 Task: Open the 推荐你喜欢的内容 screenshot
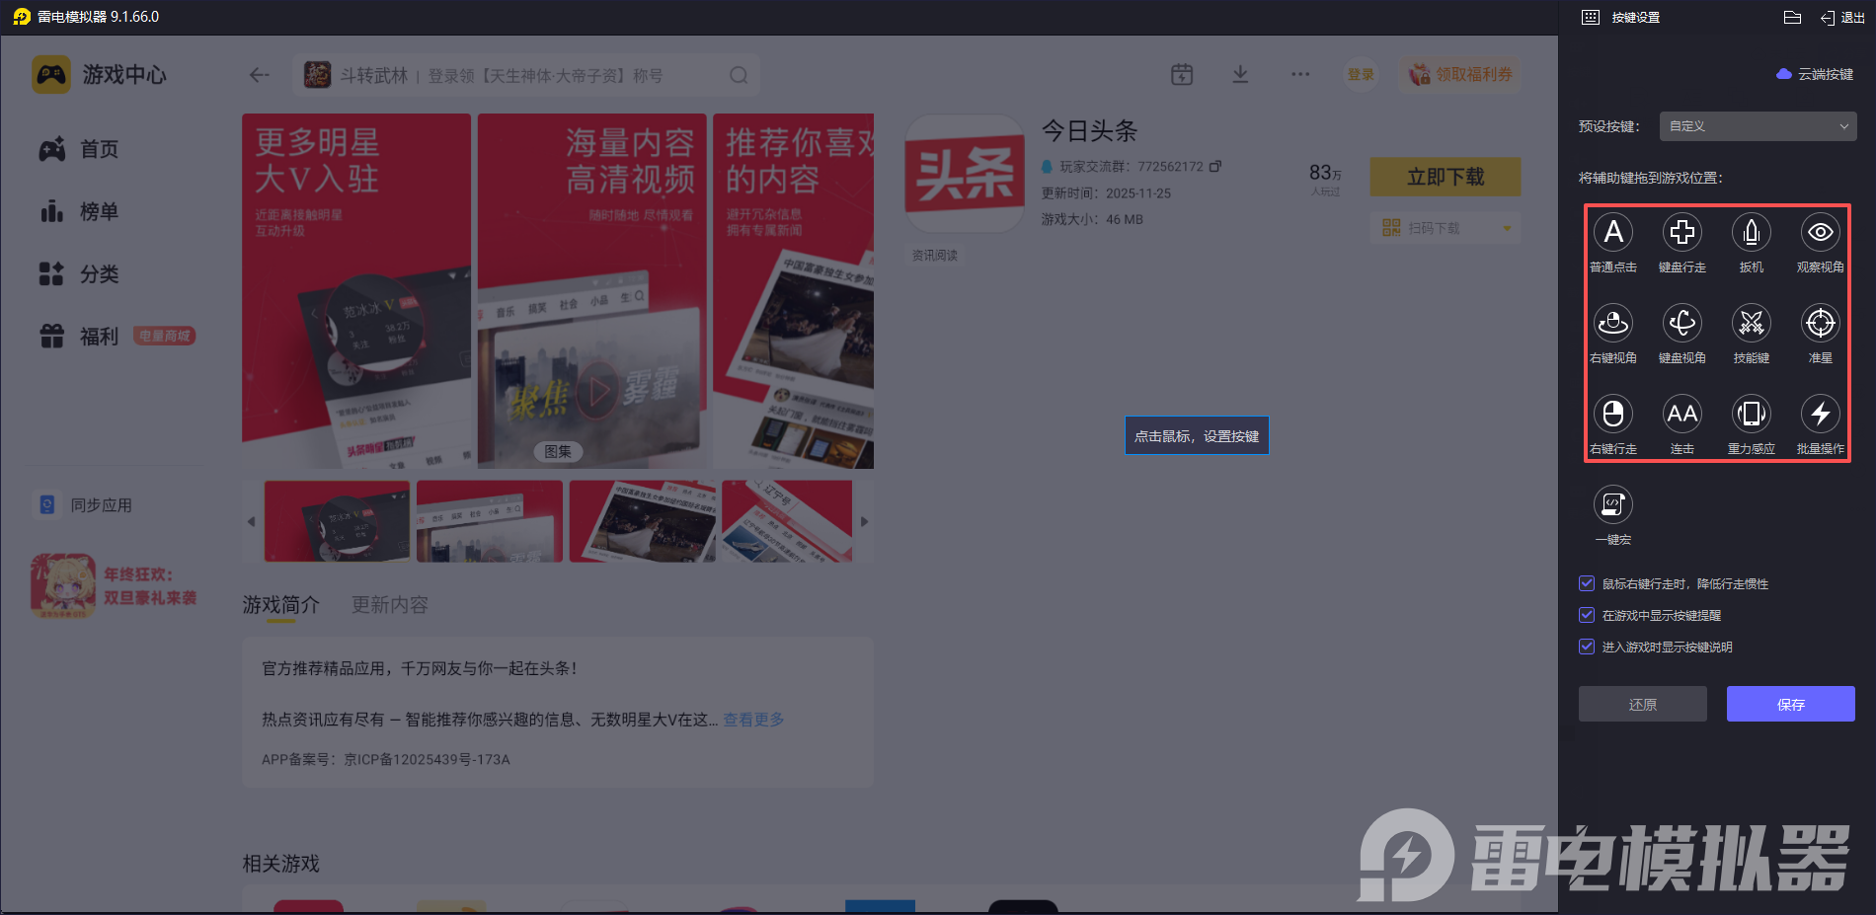[794, 291]
